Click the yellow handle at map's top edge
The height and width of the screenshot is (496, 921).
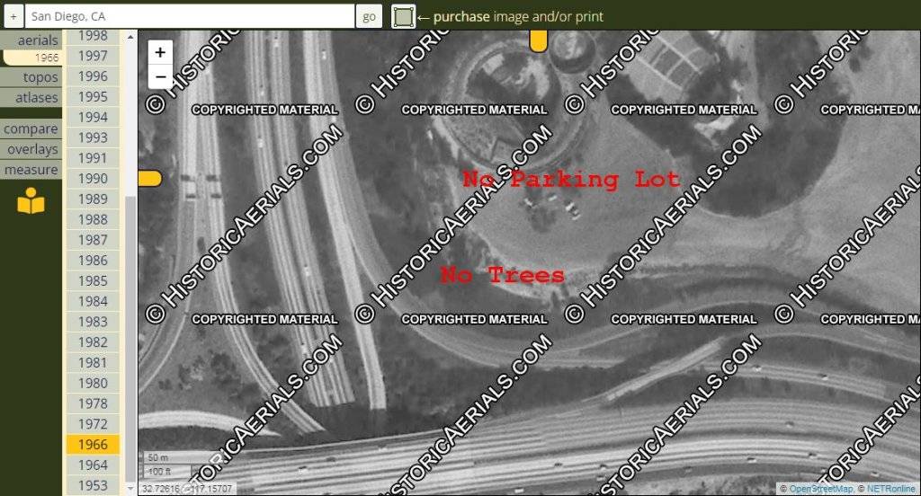[x=538, y=40]
